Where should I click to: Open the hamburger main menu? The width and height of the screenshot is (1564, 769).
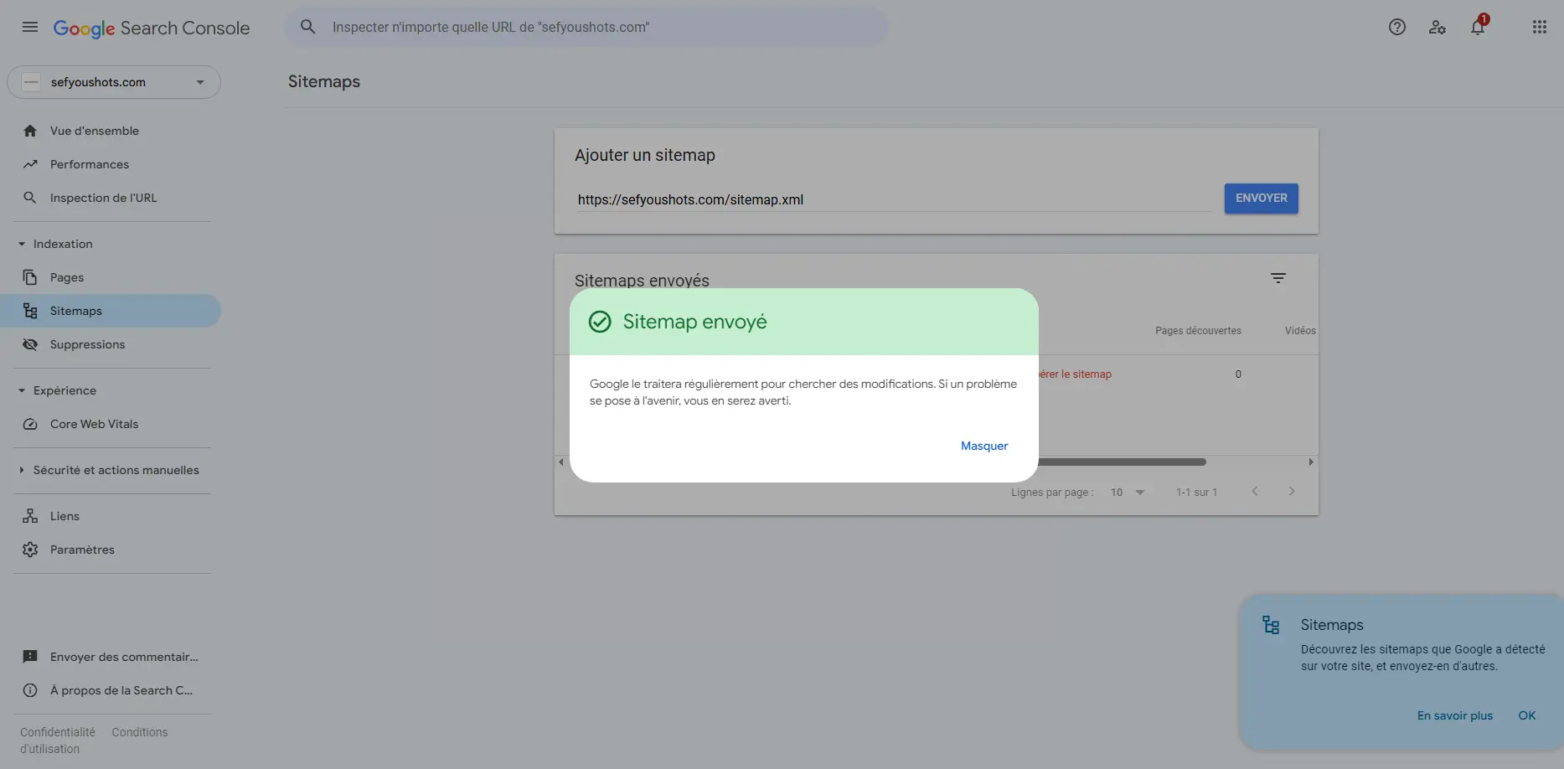pos(30,27)
